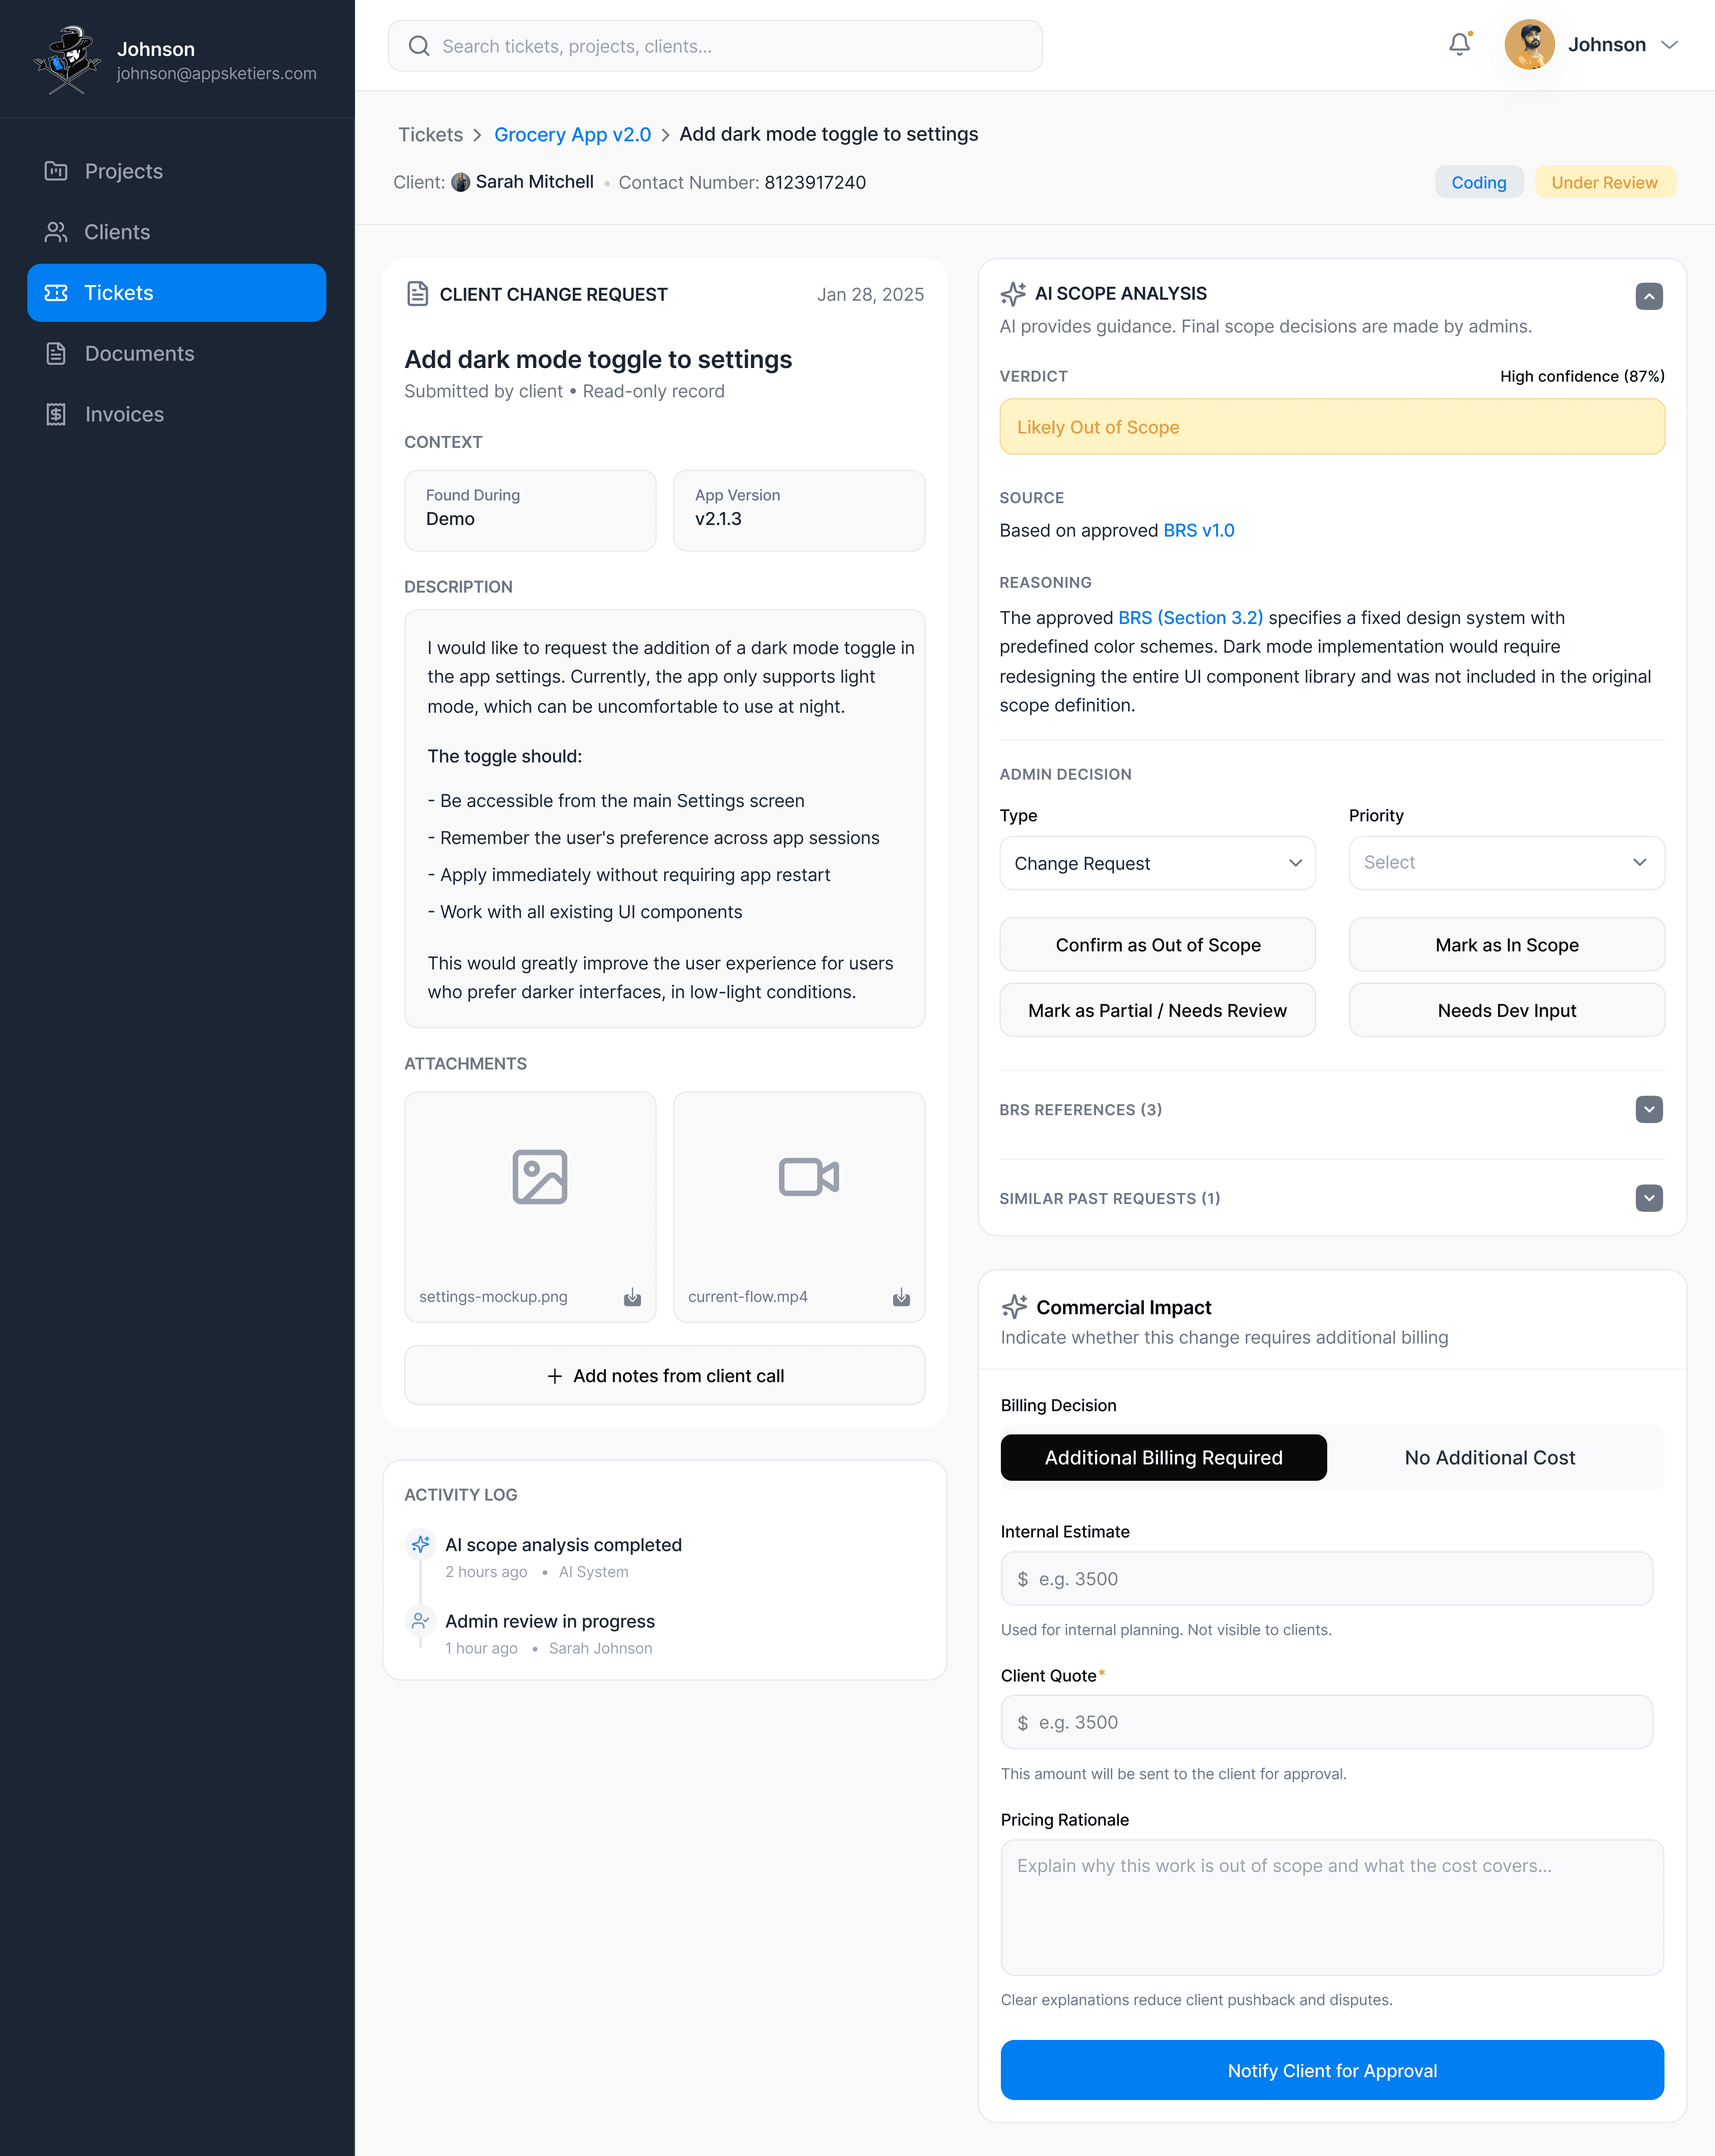Download current-flow.mp4 attachment
Viewport: 1715px width, 2156px height.
901,1297
